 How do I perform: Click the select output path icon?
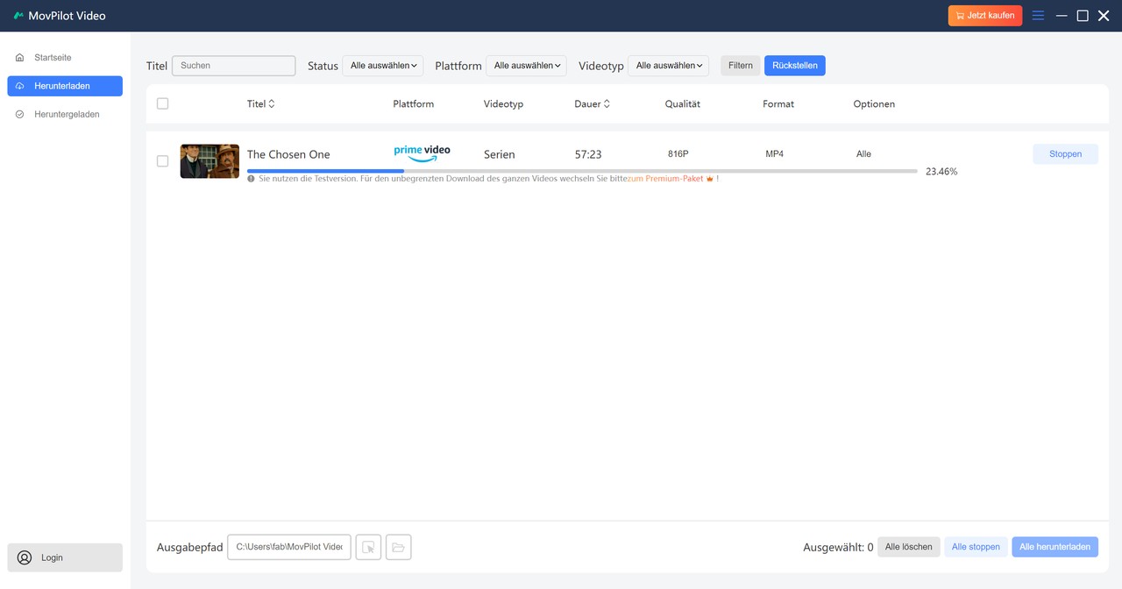pyautogui.click(x=368, y=546)
